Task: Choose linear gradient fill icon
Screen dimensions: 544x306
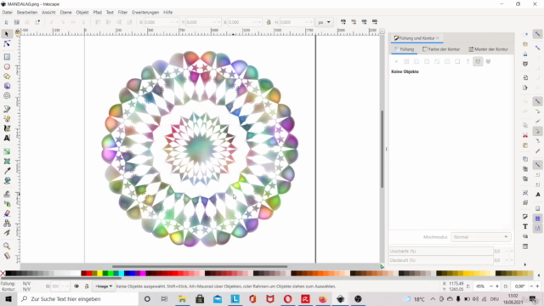Action: [x=416, y=61]
